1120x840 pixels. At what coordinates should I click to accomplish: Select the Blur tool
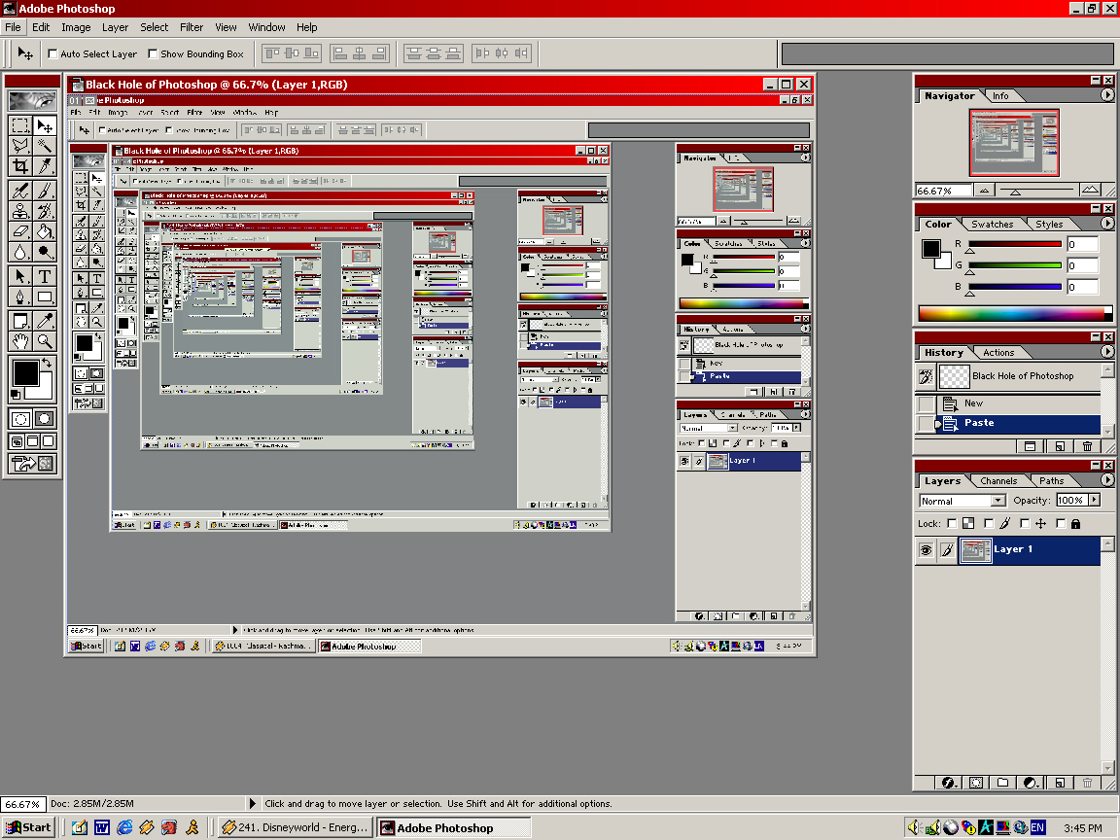pos(20,252)
